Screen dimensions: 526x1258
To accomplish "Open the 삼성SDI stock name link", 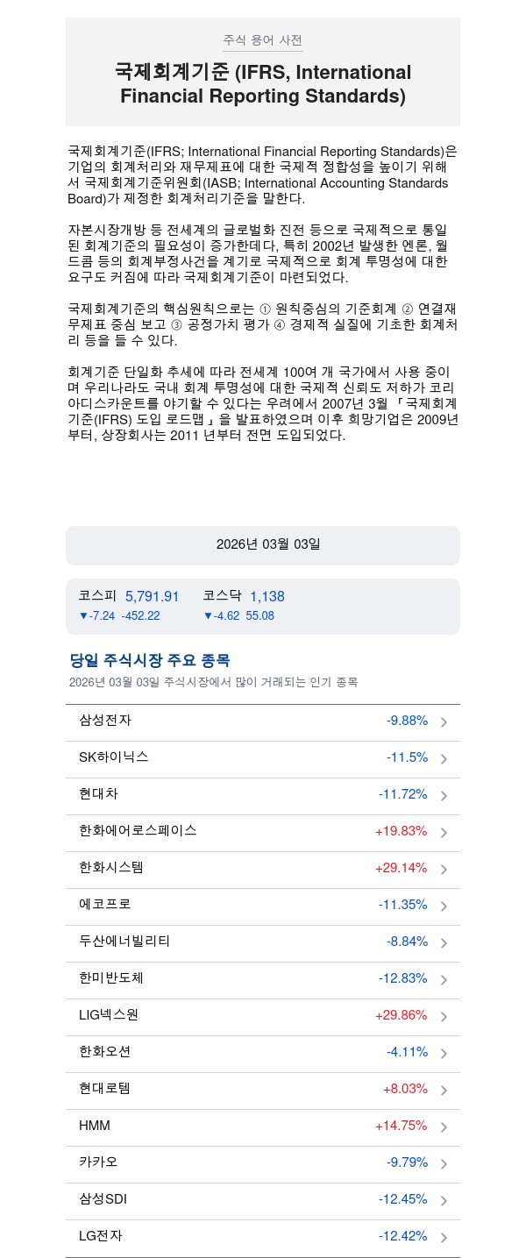I will (103, 1199).
